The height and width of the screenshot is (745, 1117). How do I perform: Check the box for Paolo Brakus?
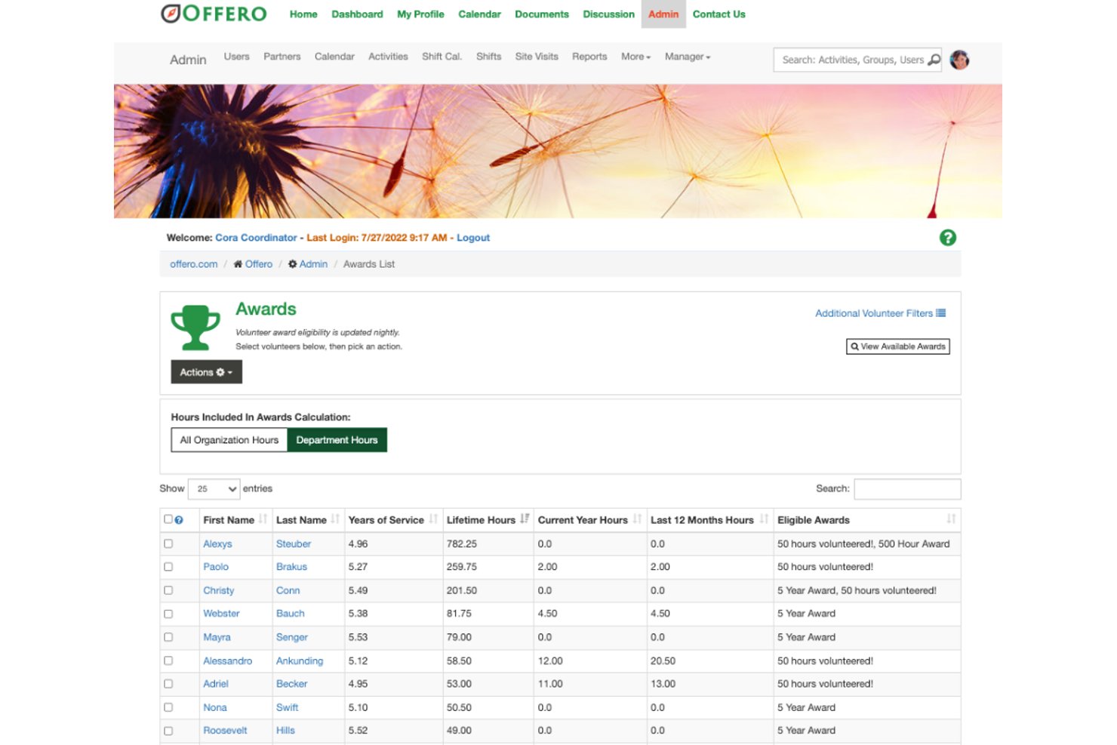pyautogui.click(x=168, y=567)
